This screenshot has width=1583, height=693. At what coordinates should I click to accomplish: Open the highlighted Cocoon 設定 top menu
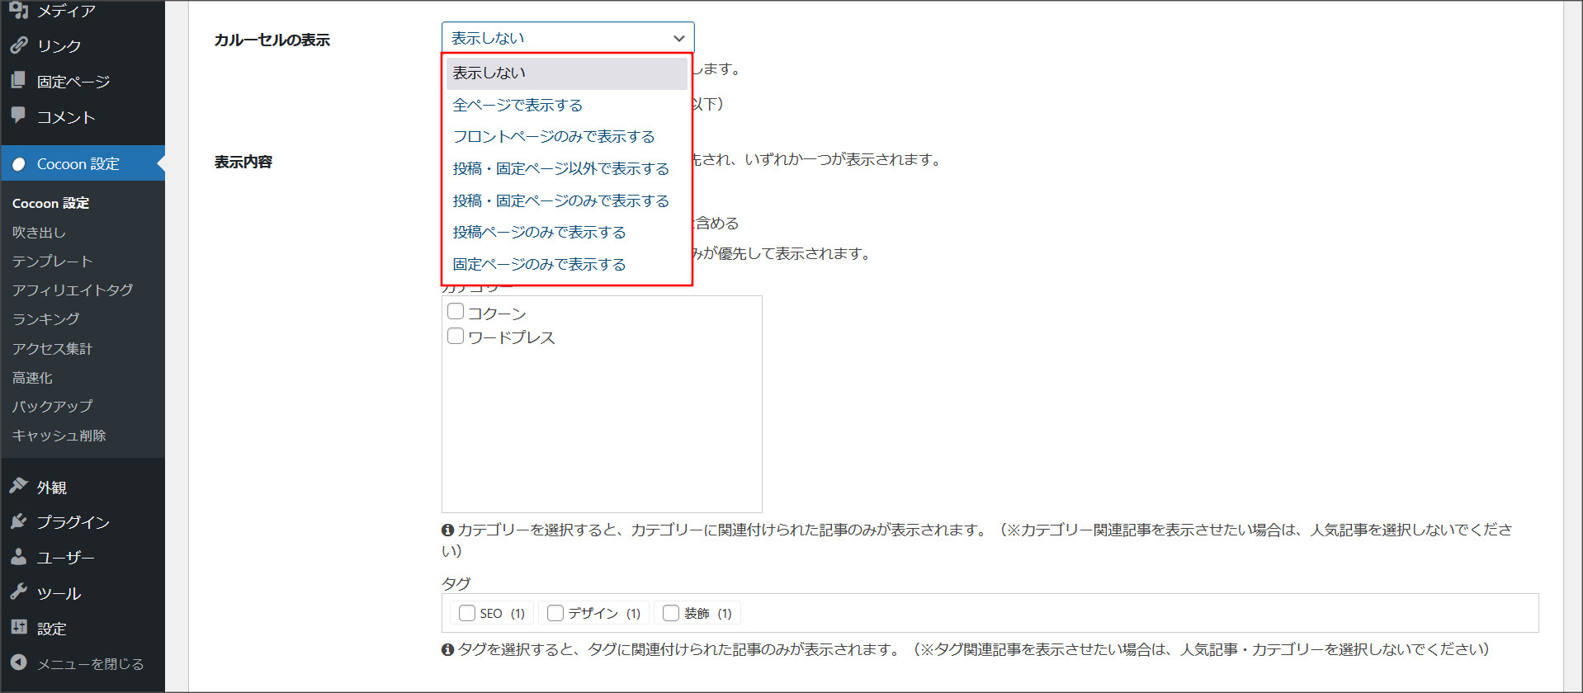[x=83, y=163]
